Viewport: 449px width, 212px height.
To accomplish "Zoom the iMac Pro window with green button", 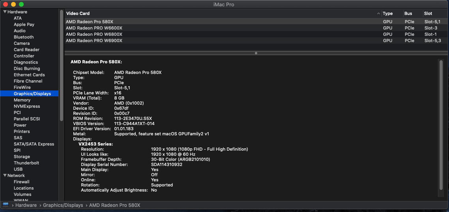I will [x=21, y=4].
